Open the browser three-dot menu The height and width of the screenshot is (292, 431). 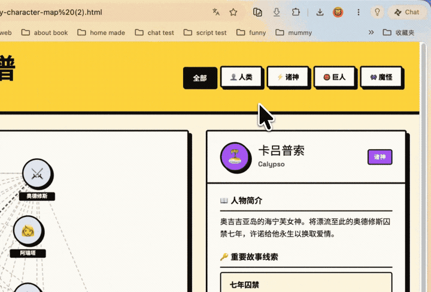tap(358, 12)
